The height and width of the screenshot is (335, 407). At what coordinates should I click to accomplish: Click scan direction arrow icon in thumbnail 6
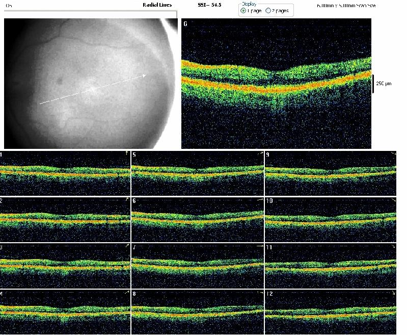[259, 200]
